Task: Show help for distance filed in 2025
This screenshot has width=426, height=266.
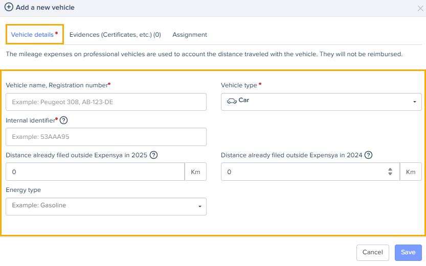Action: coord(153,155)
